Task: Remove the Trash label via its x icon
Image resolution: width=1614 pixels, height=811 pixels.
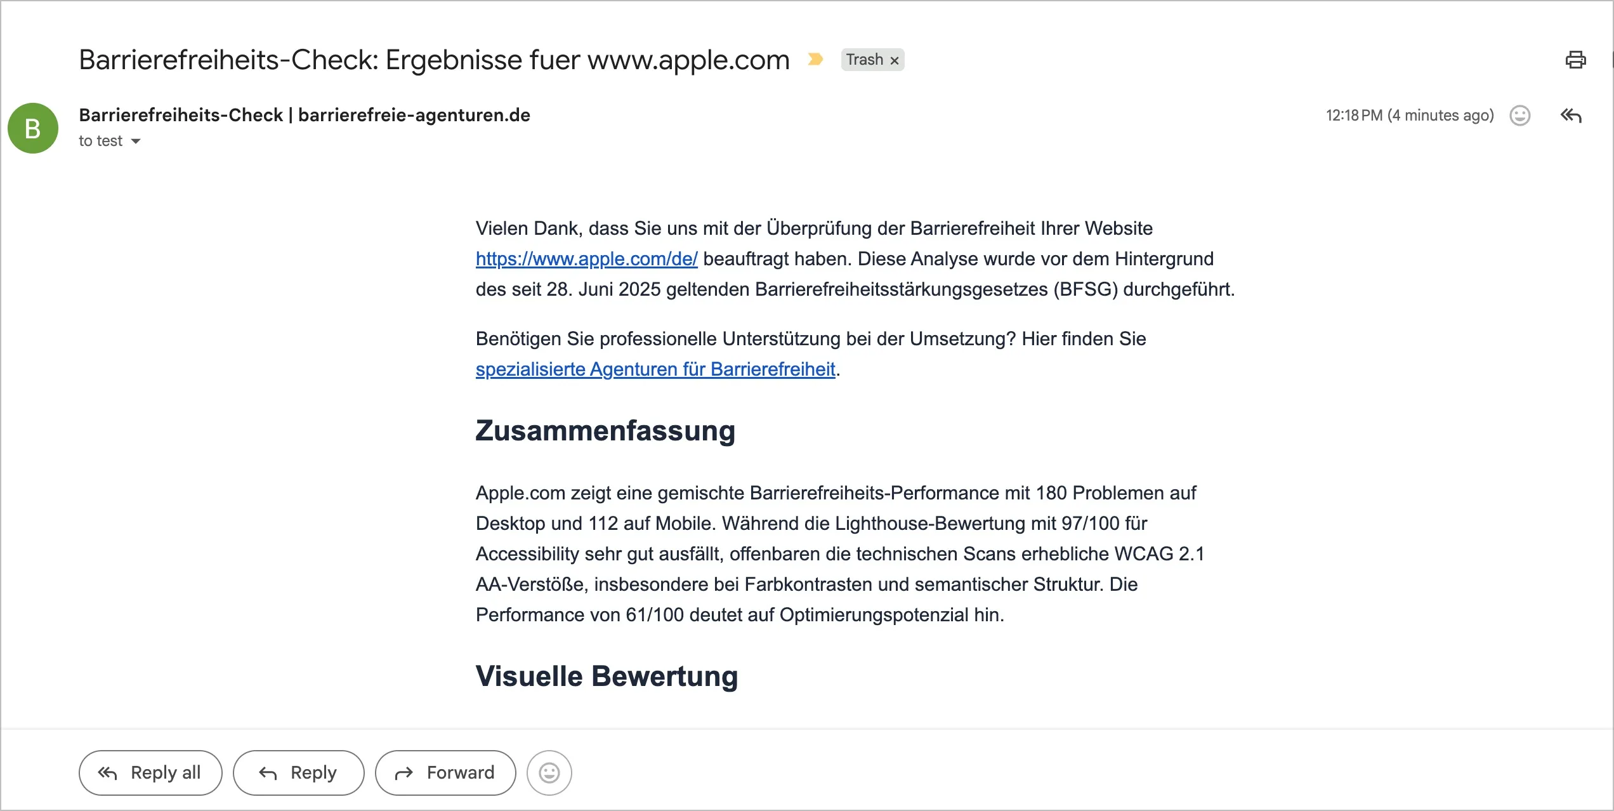Action: [x=895, y=60]
